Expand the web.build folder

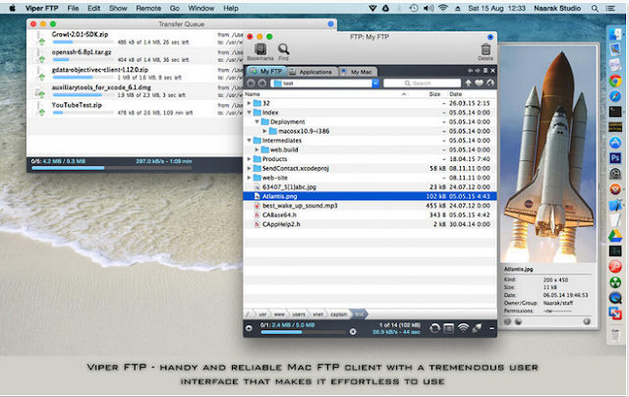[257, 149]
